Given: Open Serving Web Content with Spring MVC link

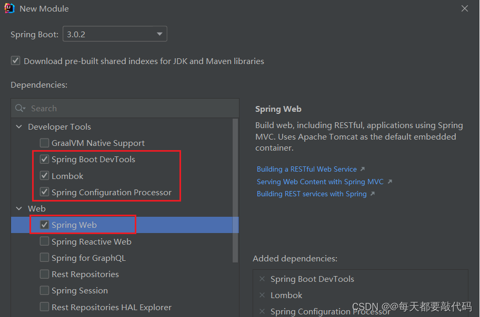Looking at the screenshot, I should [x=320, y=182].
